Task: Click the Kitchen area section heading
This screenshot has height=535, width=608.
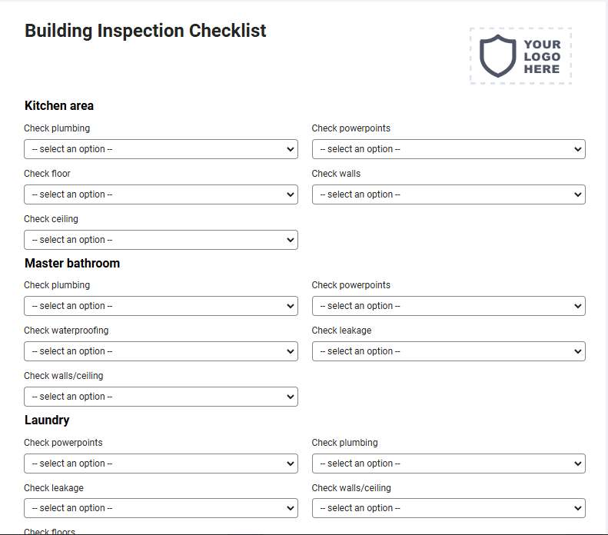Action: coord(59,105)
